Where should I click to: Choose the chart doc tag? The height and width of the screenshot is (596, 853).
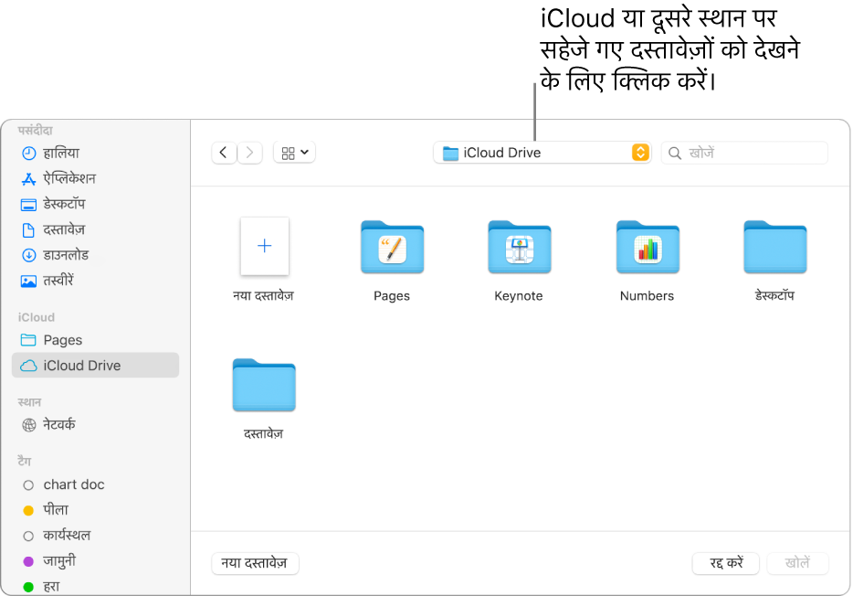96,484
